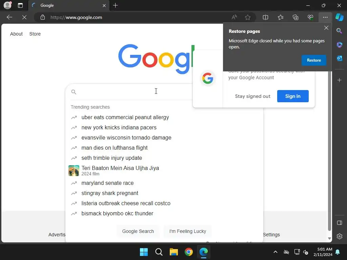Click the Restore button

[314, 60]
